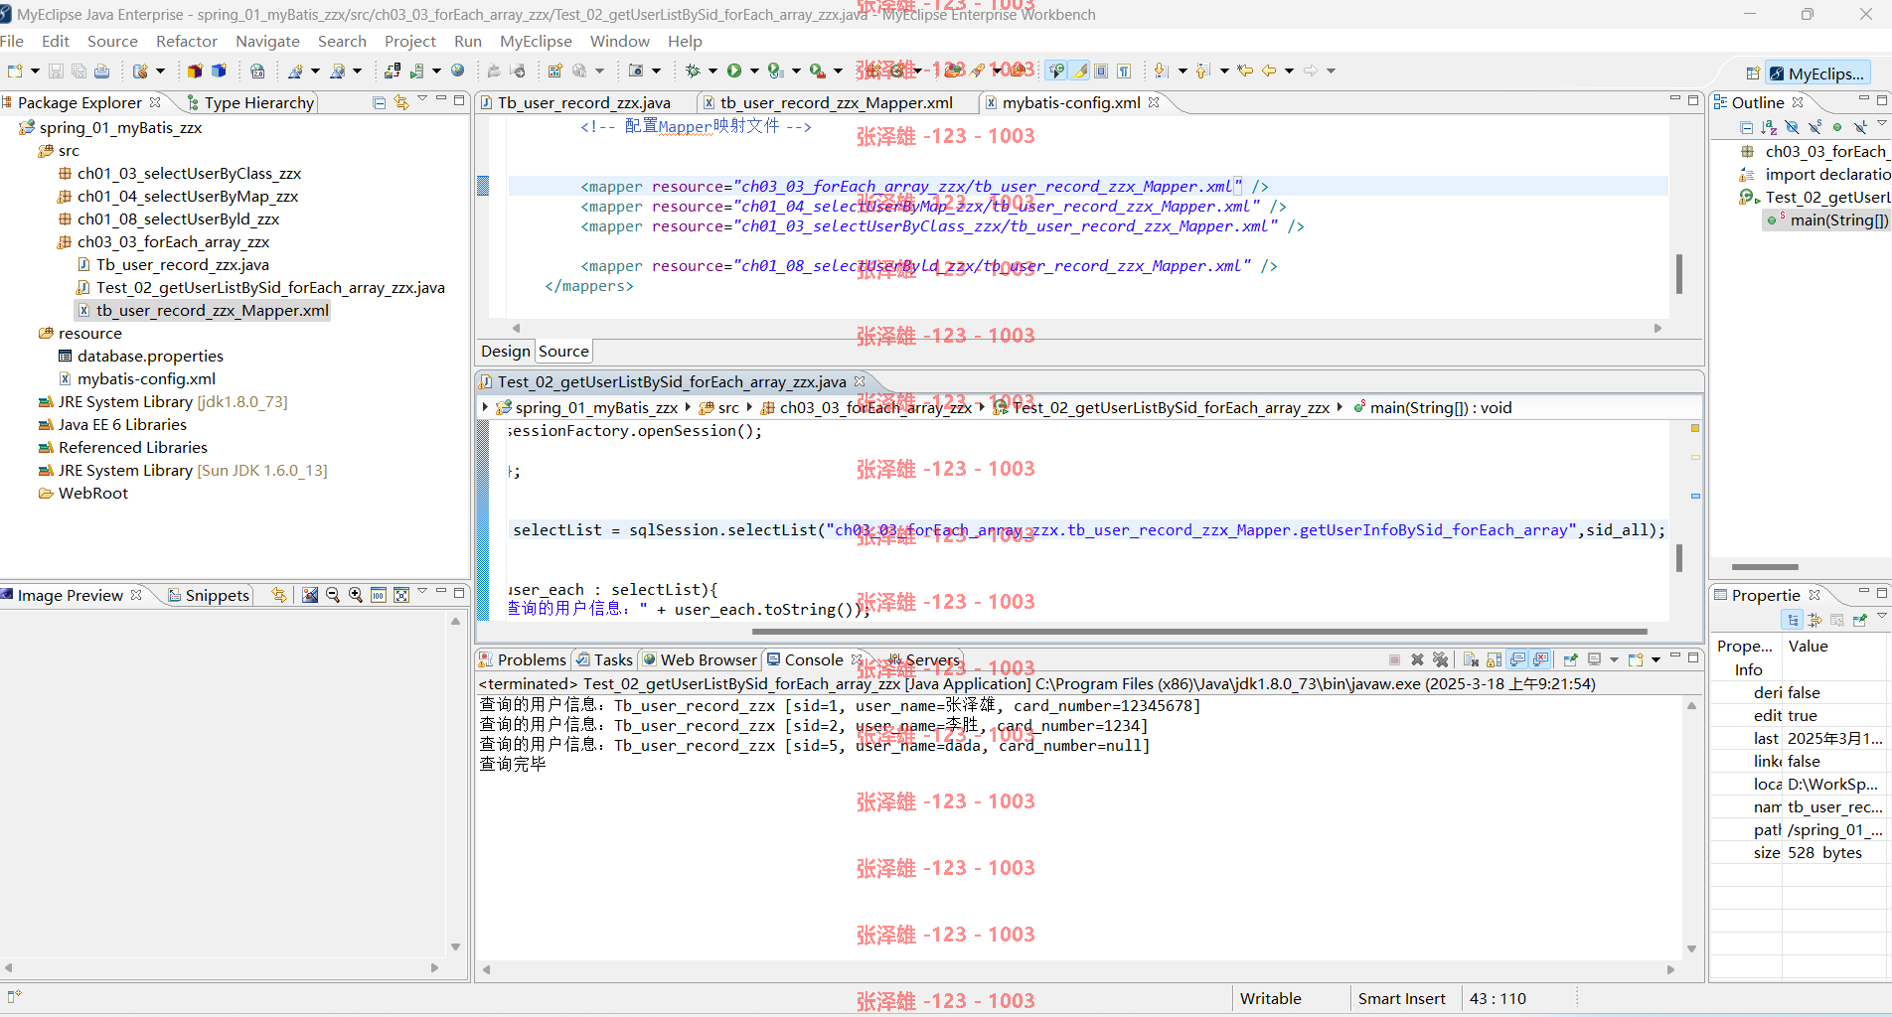Toggle Link with Editor in Package Explorer
Screen dimensions: 1892x1017
(x=401, y=102)
